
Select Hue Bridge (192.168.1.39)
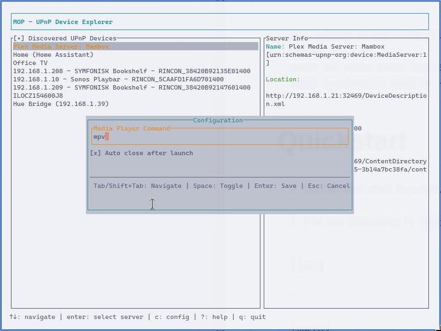(61, 104)
